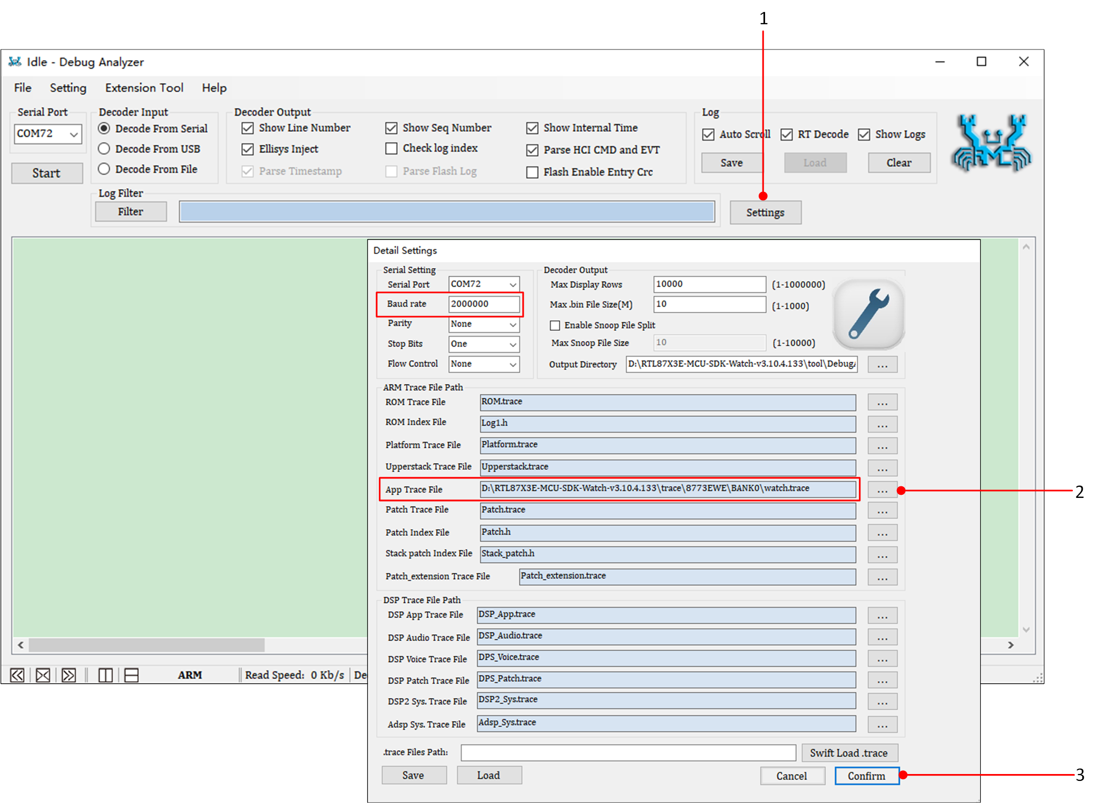Click the wrench icon in Detail Settings
Screen dimensions: 1096x803
[x=868, y=315]
